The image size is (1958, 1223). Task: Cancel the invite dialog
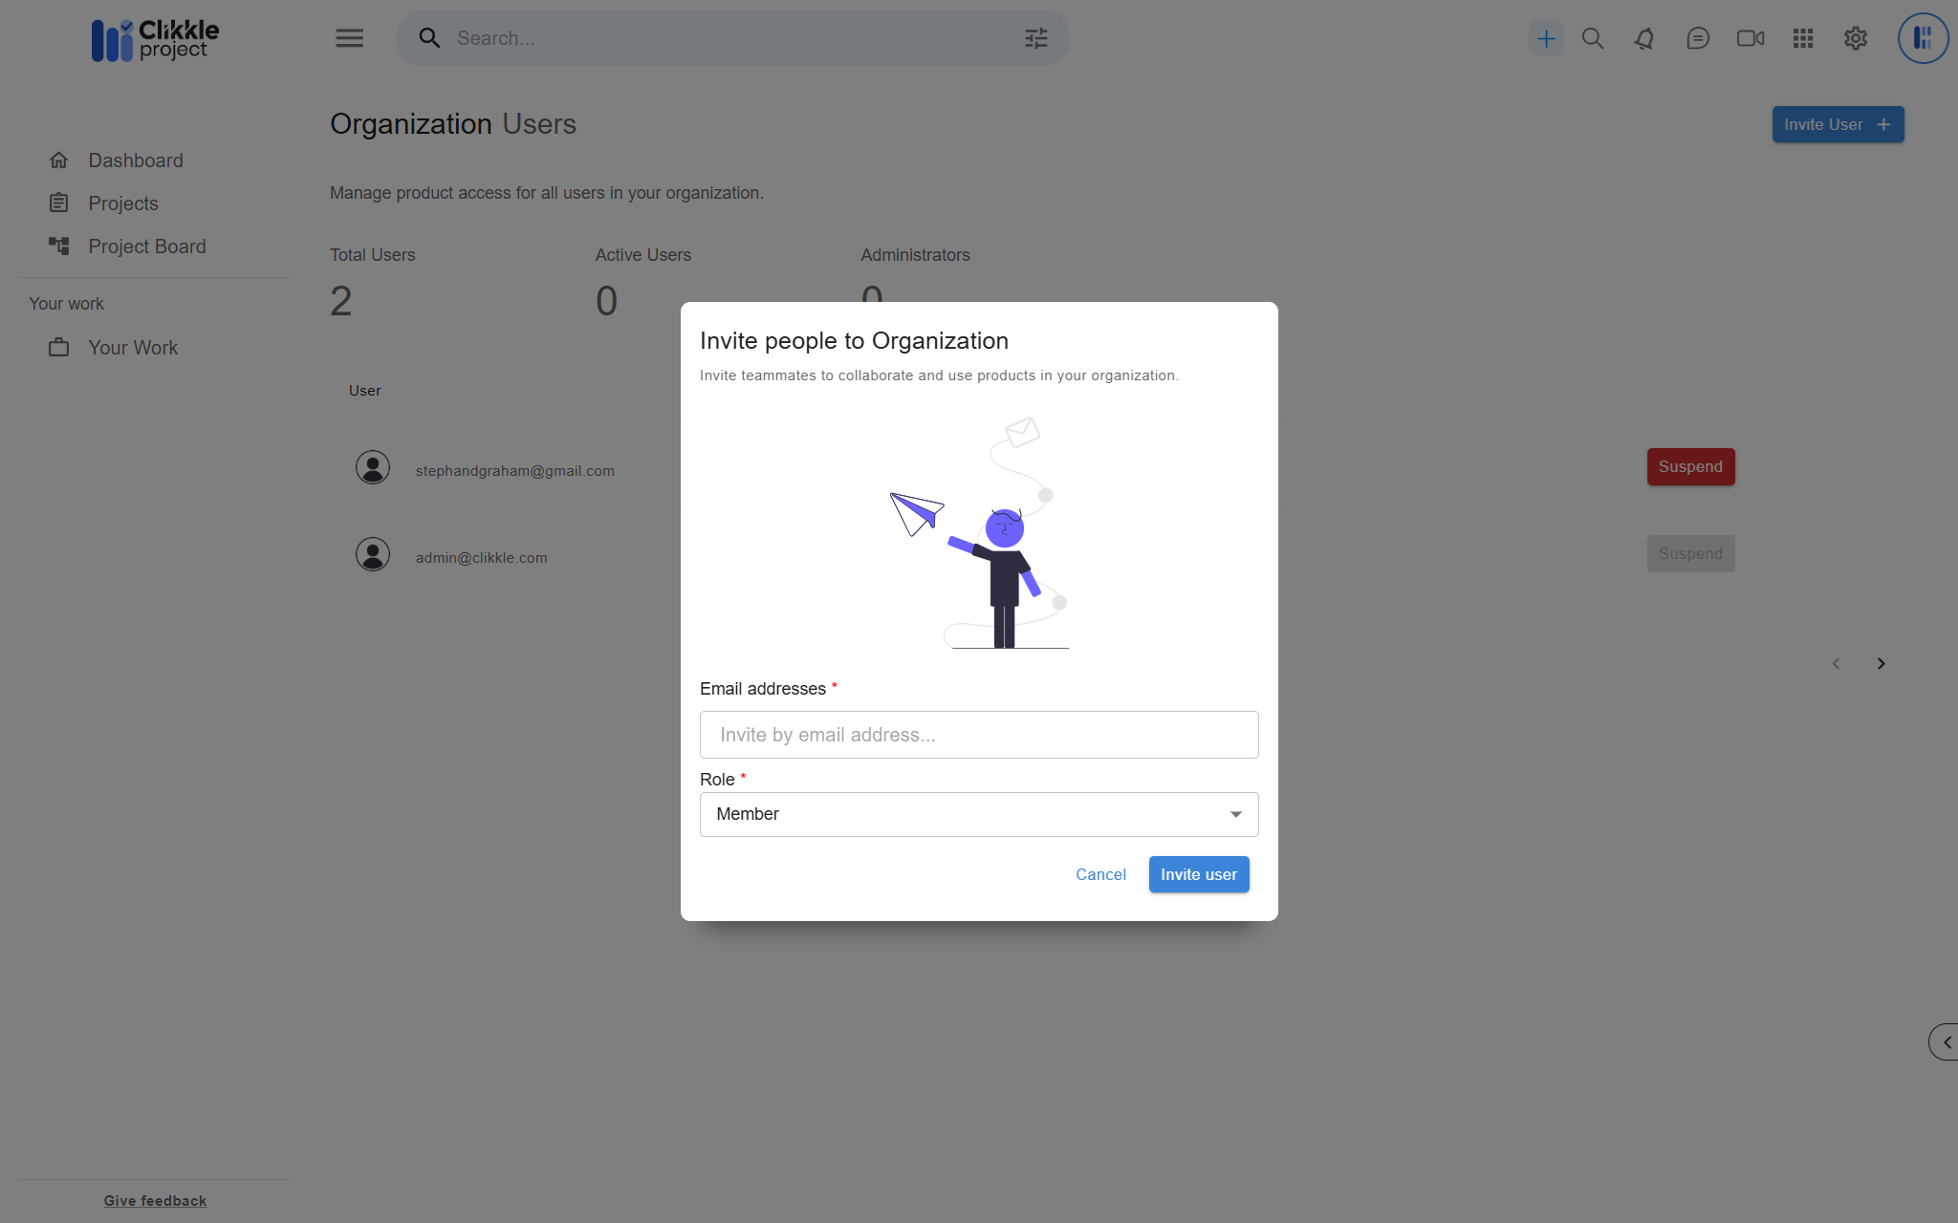[x=1100, y=874]
